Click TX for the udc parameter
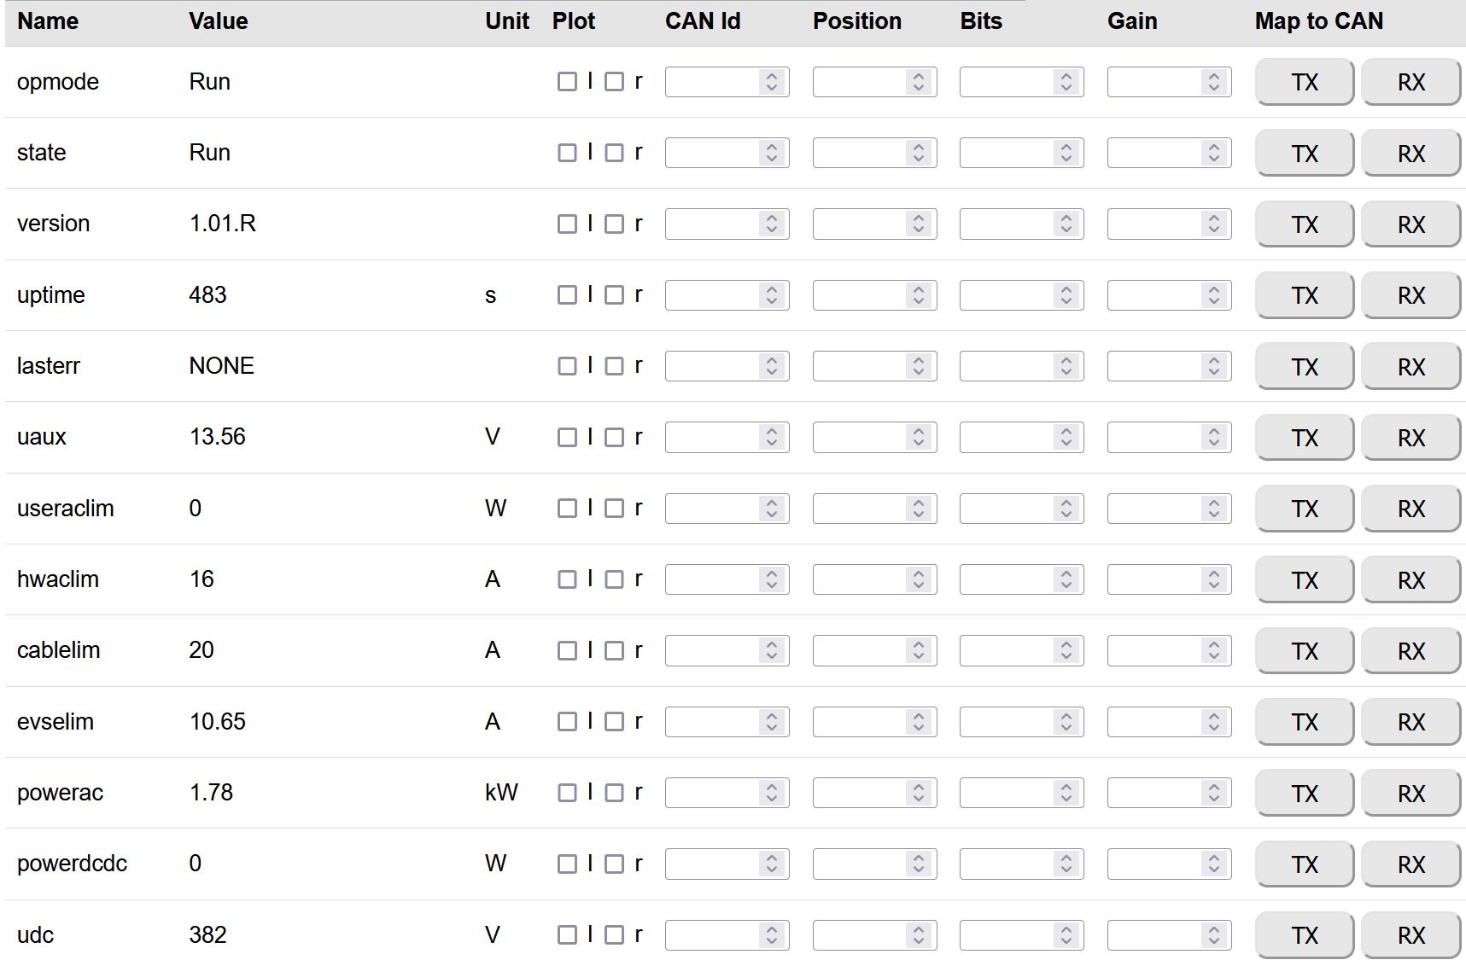Image resolution: width=1466 pixels, height=960 pixels. click(1304, 935)
